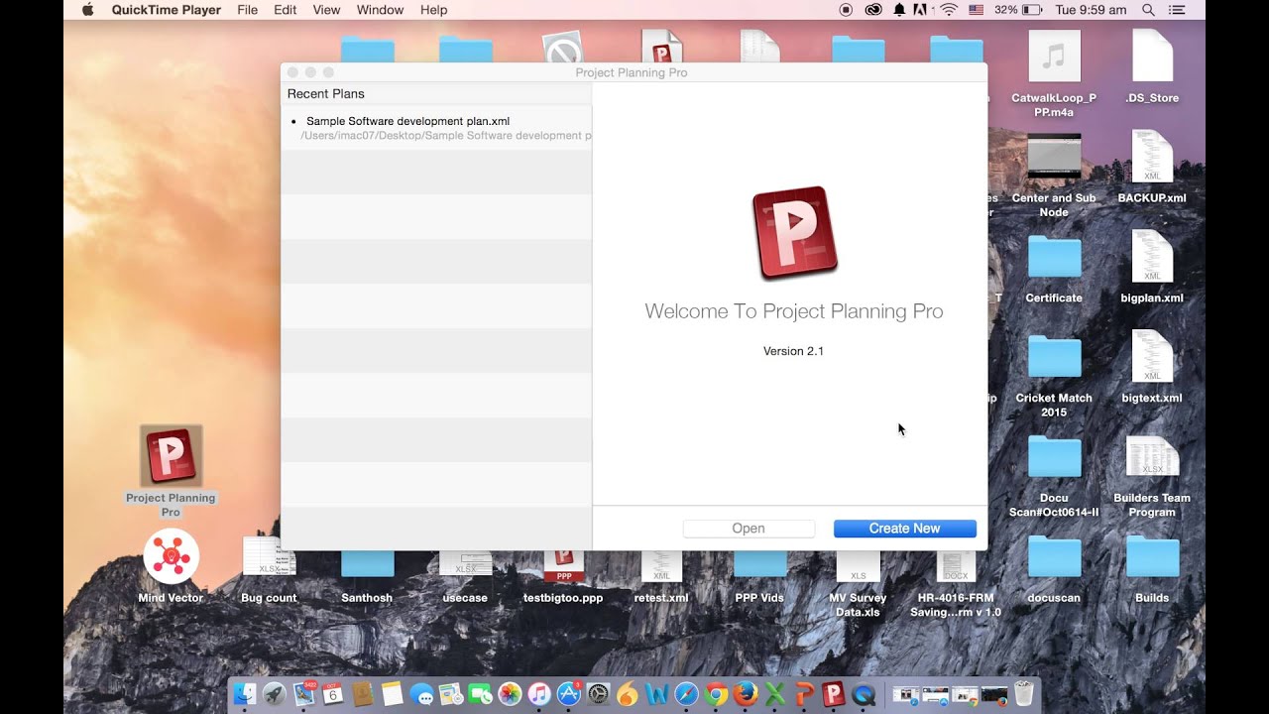Open Mail in the dock
The image size is (1269, 714).
pyautogui.click(x=303, y=694)
